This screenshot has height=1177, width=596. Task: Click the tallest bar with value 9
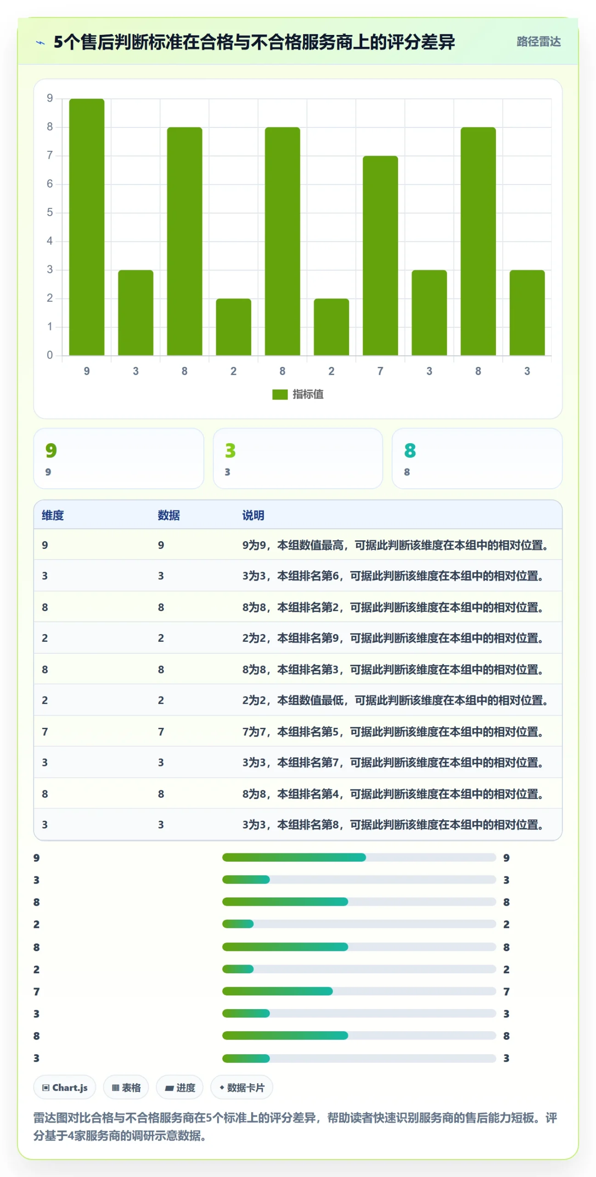point(87,227)
